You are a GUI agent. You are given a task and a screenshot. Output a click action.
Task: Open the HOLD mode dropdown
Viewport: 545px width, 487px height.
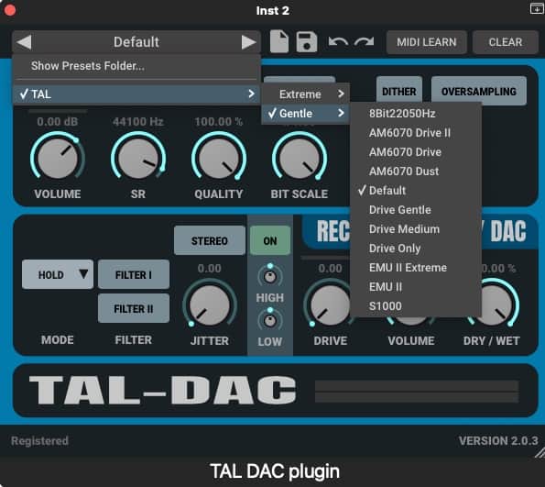tap(58, 274)
